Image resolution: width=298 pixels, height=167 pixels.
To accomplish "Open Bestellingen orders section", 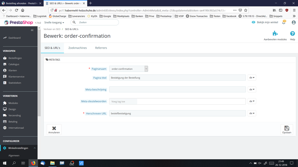I will tap(15, 58).
